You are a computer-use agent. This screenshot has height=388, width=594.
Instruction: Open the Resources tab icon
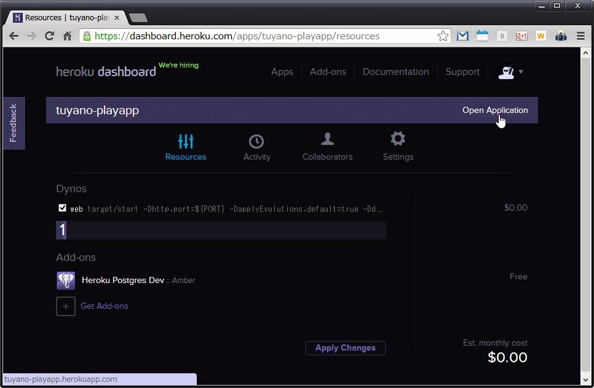point(186,142)
